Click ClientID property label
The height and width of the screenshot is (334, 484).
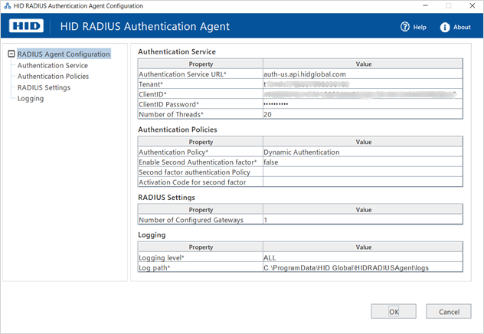coord(152,94)
